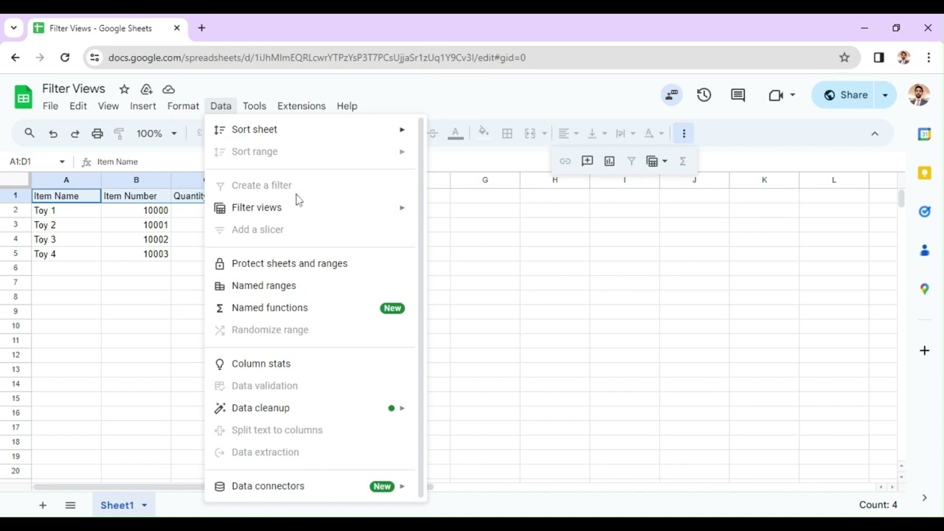Image resolution: width=944 pixels, height=531 pixels.
Task: Open the comments history icon
Action: coord(737,94)
